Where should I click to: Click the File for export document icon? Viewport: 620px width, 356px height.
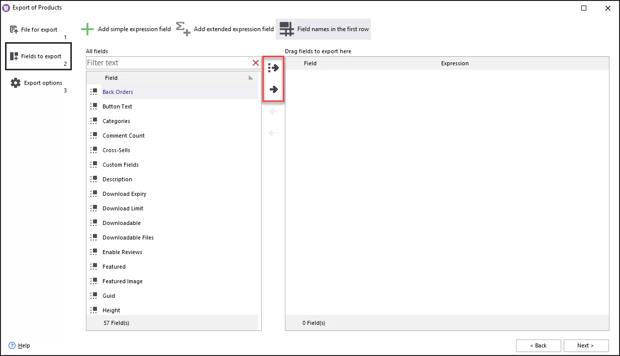point(13,29)
